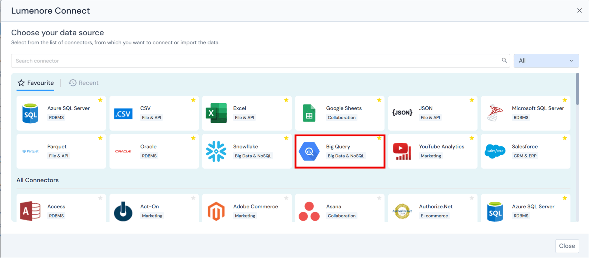Mark Act-On as favourite with star
Screen dimensions: 590x258
pyautogui.click(x=193, y=198)
